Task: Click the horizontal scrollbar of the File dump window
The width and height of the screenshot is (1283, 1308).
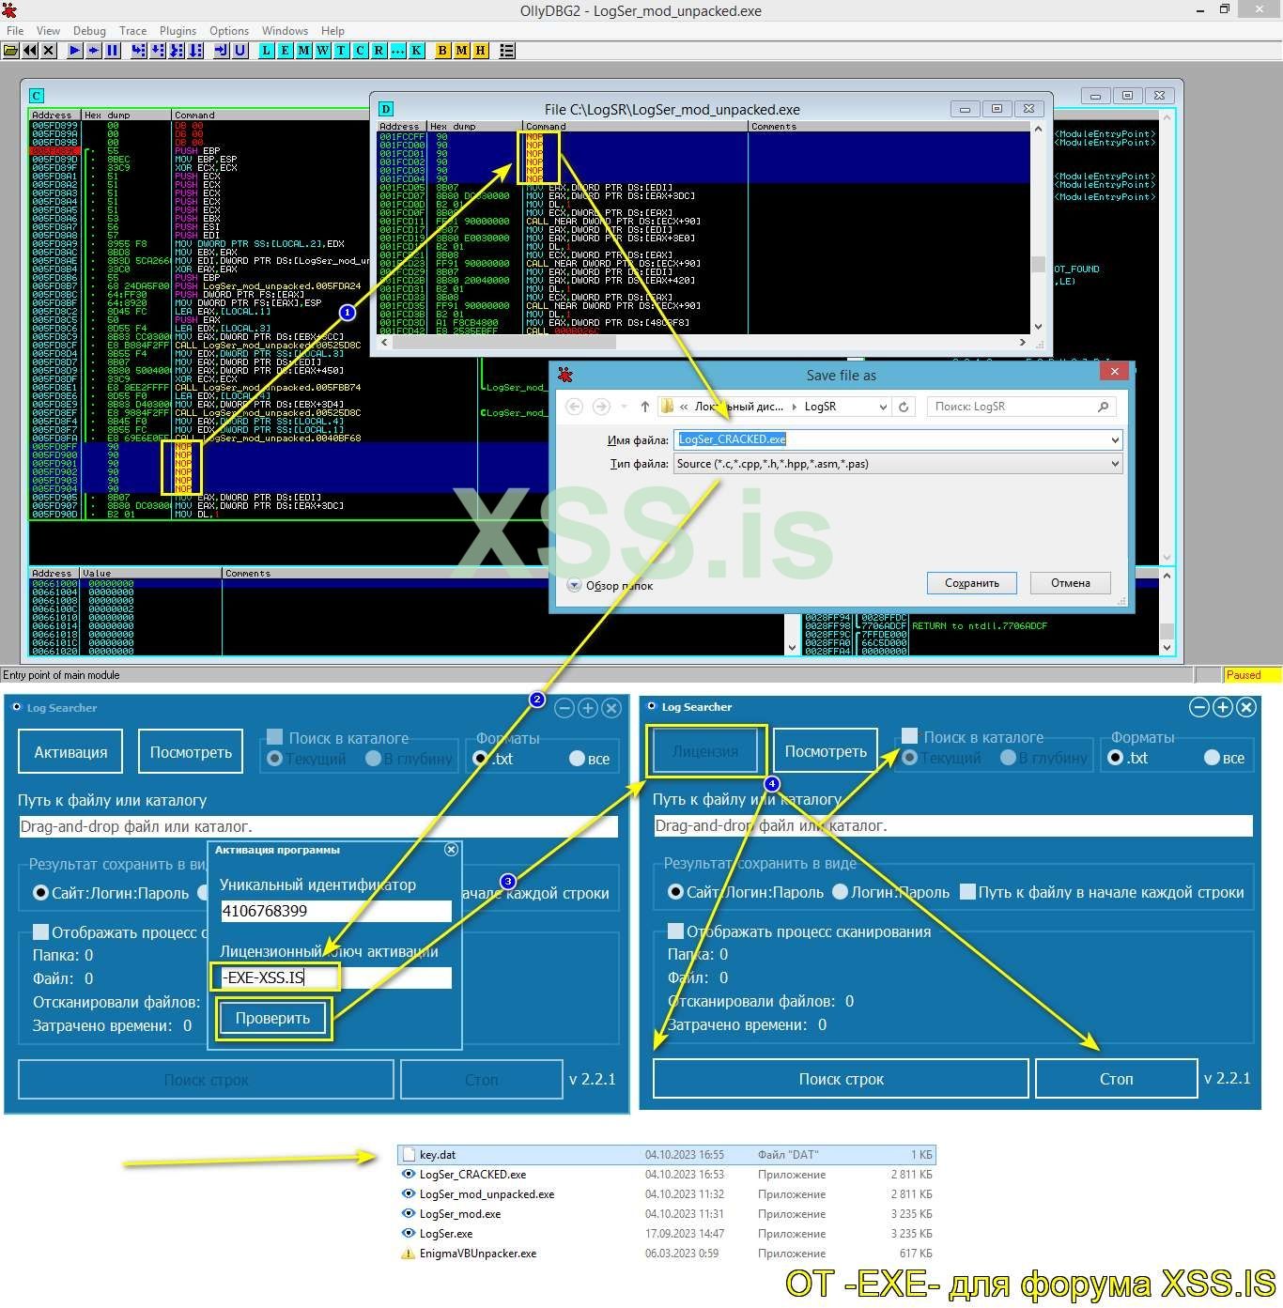Action: pyautogui.click(x=704, y=342)
